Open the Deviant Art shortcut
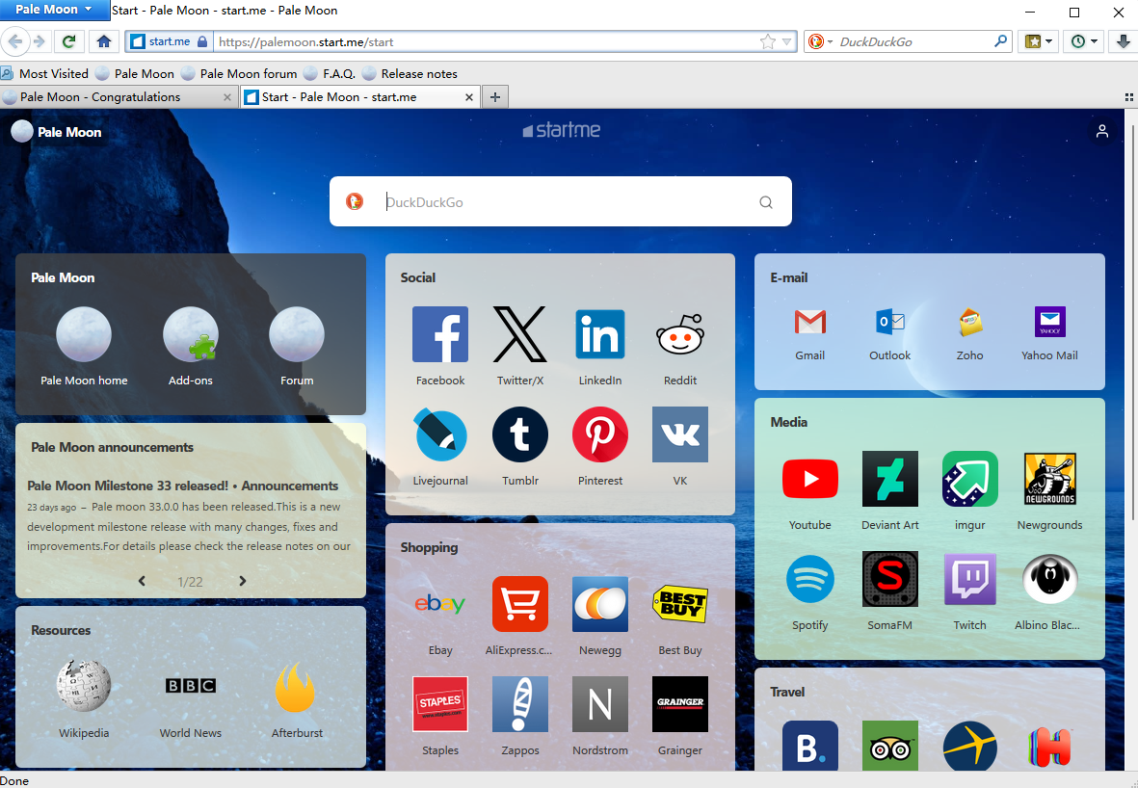1138x788 pixels. tap(889, 479)
